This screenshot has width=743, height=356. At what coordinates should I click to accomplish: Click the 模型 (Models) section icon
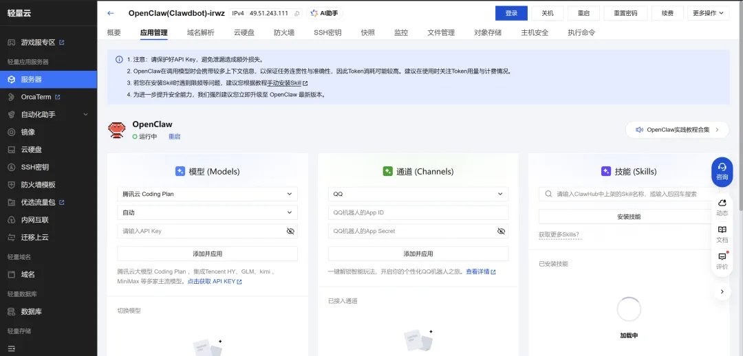click(x=180, y=171)
